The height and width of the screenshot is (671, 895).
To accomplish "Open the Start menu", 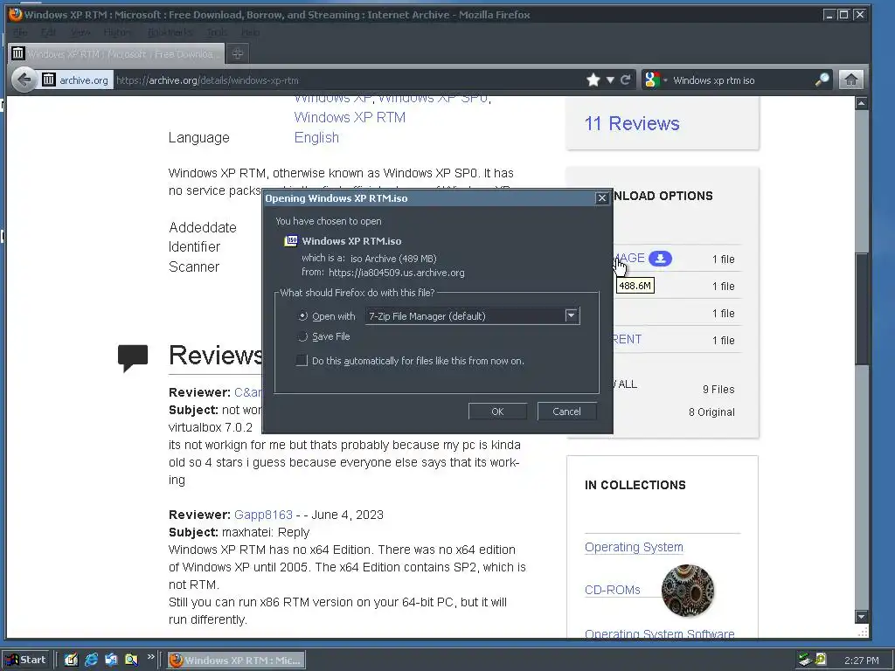I will 26,661.
